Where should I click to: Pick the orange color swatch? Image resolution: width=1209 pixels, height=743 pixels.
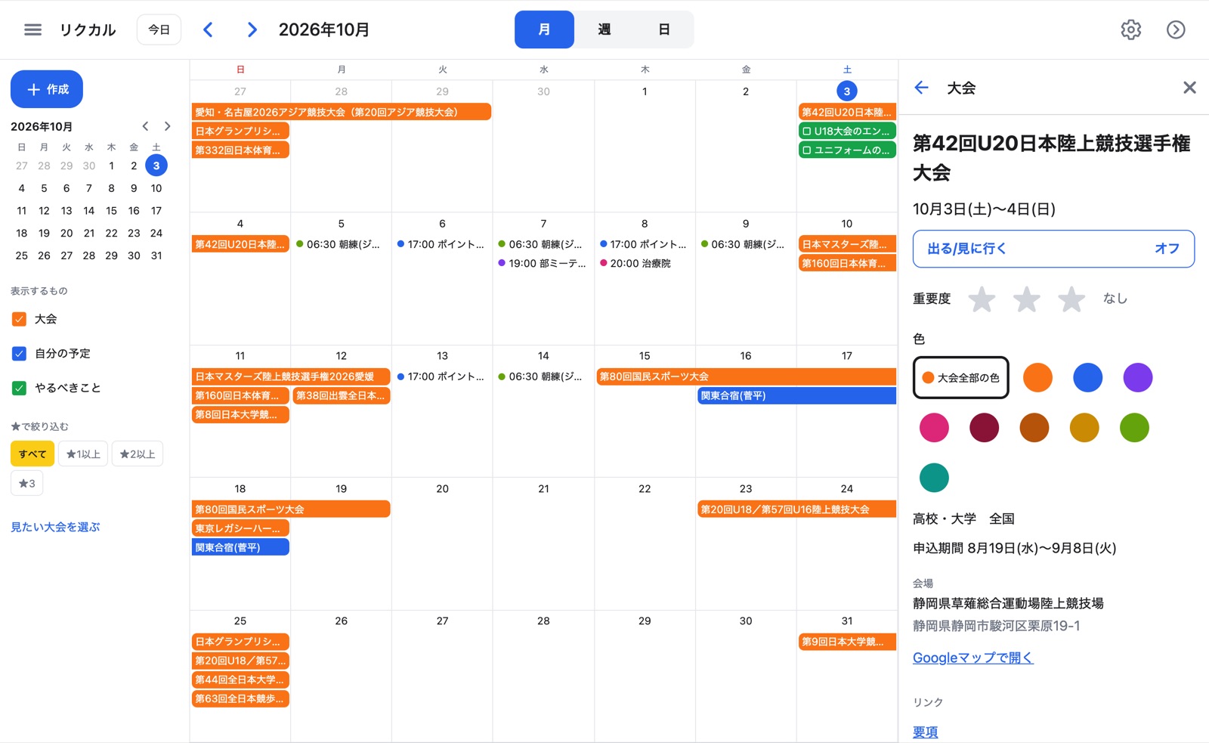click(1037, 377)
